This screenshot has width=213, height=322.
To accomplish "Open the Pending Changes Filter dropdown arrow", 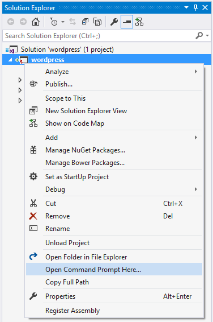I will coord(63,22).
